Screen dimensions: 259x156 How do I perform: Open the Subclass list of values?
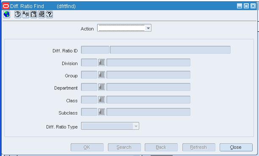pos(102,112)
